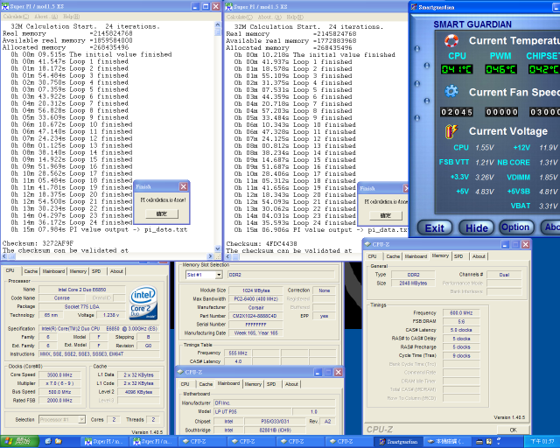Screen dimensions: 560x448
Task: Click the left Super PI title bar icon
Action: point(4,6)
